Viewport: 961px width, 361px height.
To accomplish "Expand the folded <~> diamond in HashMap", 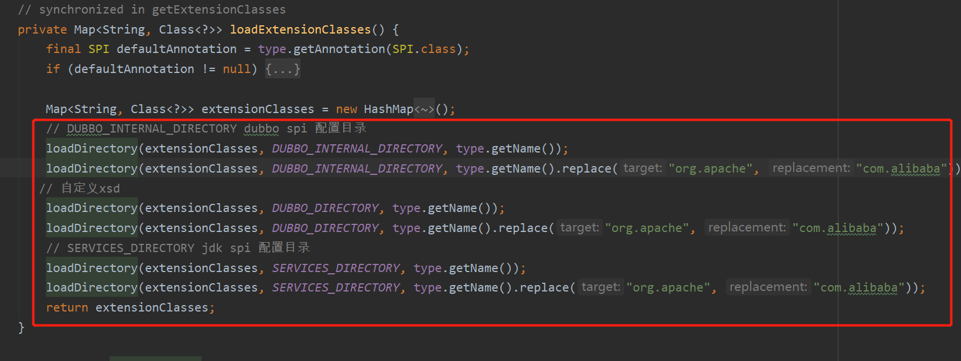I will tap(424, 109).
